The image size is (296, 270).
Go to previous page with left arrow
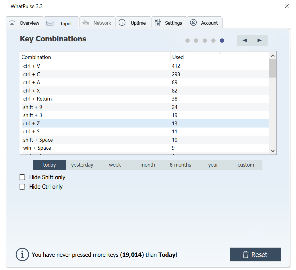coord(245,41)
